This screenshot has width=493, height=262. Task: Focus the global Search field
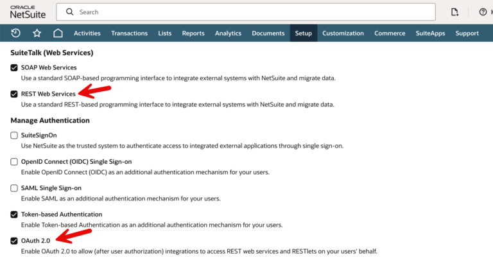pyautogui.click(x=246, y=12)
